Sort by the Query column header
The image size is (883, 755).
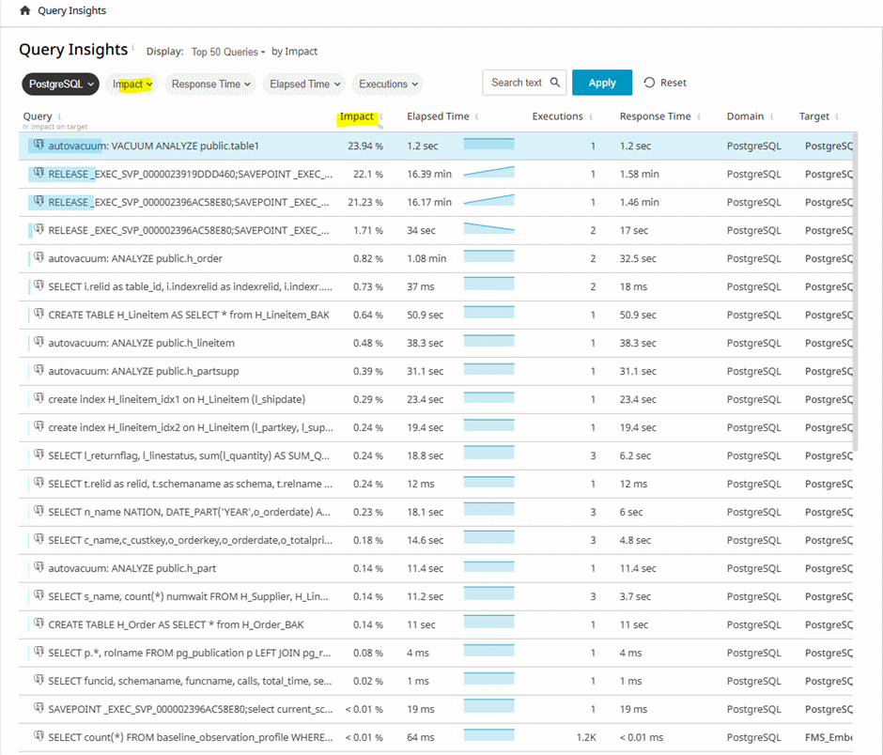coord(38,116)
